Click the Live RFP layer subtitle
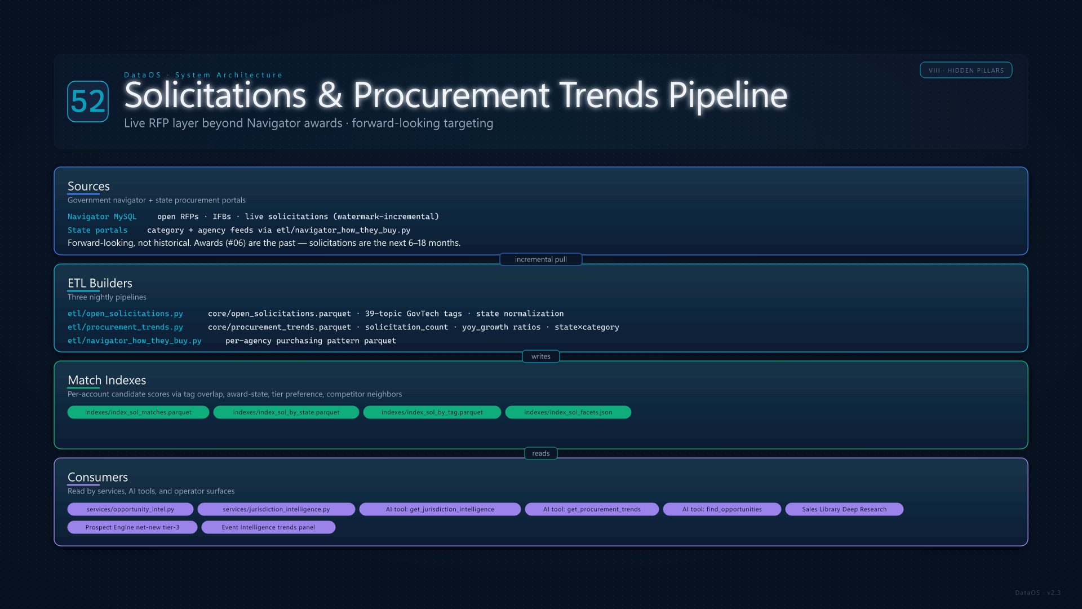The width and height of the screenshot is (1082, 609). (308, 123)
